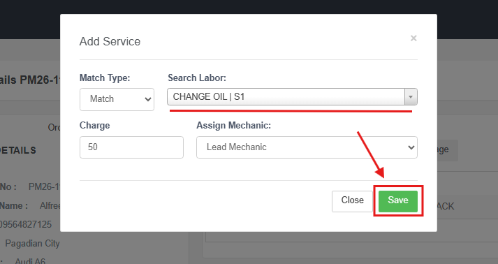Click the Assign Mechanic label
The width and height of the screenshot is (498, 264).
234,126
